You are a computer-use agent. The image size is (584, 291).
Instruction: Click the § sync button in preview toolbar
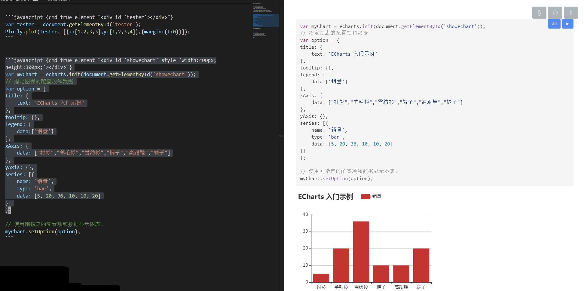(539, 12)
